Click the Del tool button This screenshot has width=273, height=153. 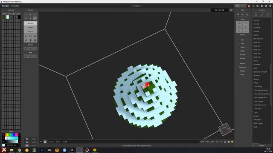tap(239, 27)
